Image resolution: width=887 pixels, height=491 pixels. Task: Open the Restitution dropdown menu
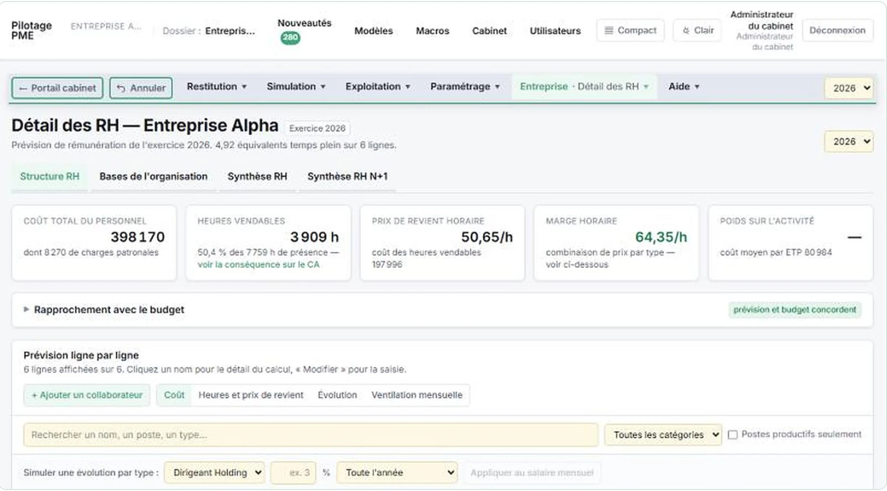tap(217, 86)
